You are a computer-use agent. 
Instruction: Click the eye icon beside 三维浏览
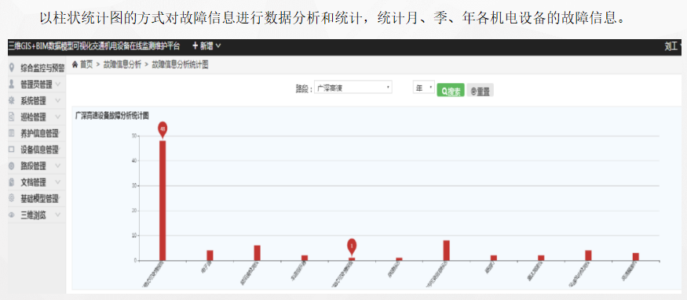12,215
